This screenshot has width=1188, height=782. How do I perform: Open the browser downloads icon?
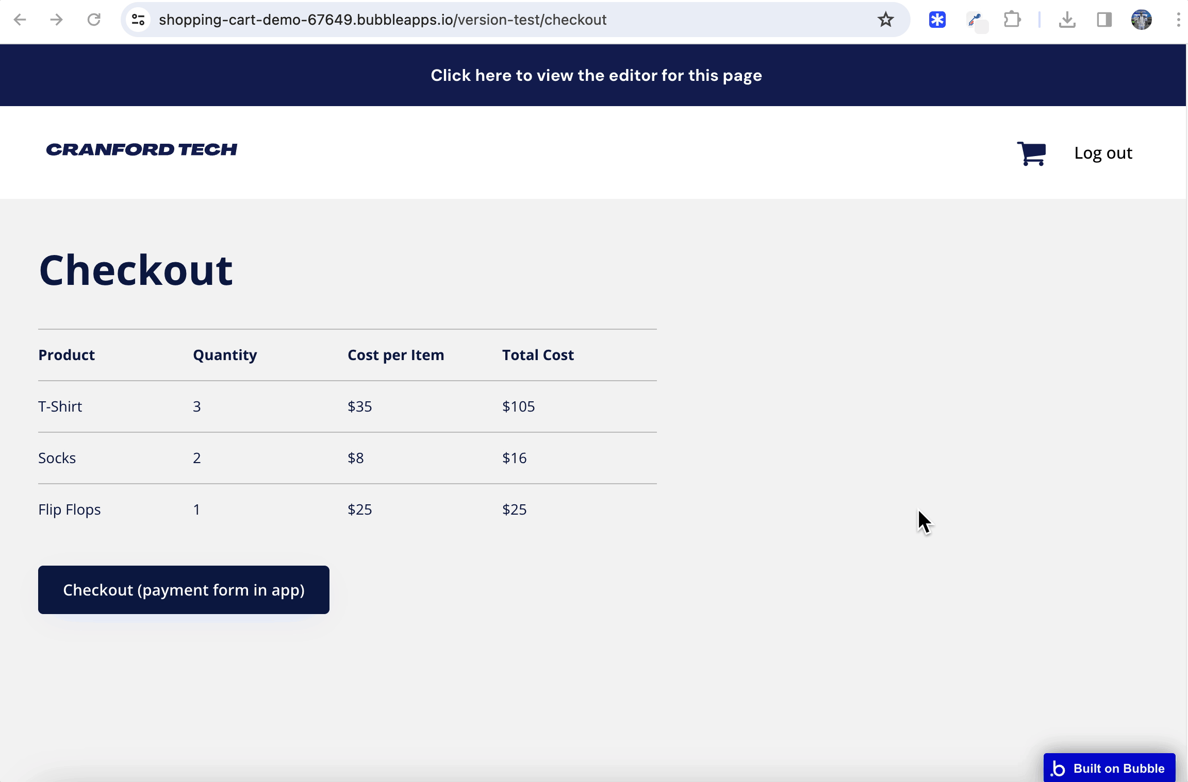tap(1067, 20)
